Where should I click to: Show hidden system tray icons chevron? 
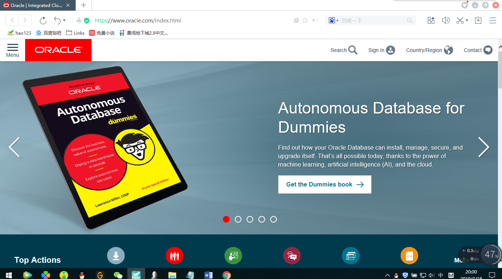tap(388, 275)
